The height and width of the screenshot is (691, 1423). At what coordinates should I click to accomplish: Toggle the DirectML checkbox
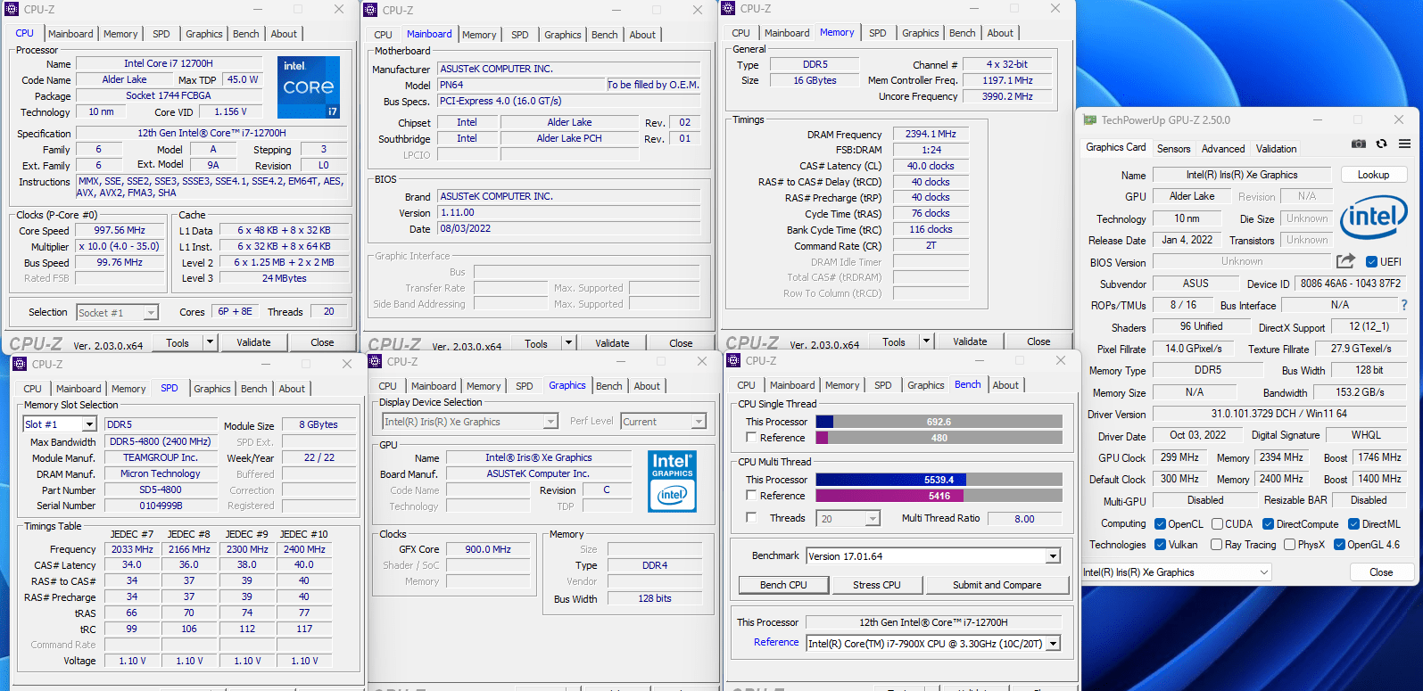tap(1353, 524)
